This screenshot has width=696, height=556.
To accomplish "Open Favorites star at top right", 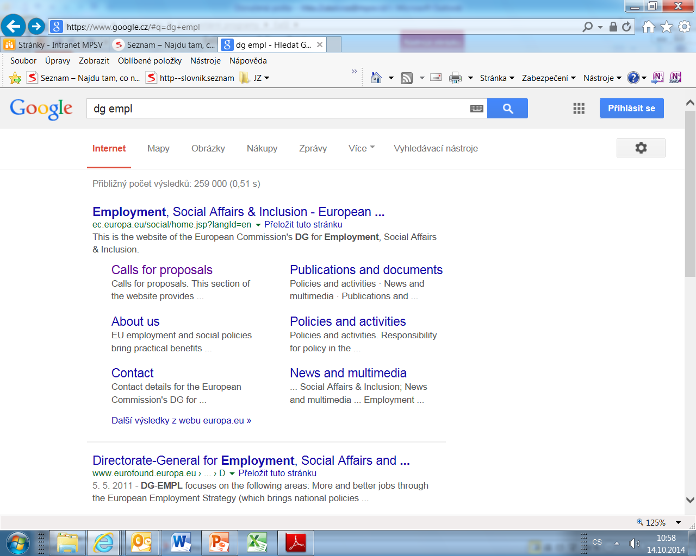I will [x=666, y=27].
